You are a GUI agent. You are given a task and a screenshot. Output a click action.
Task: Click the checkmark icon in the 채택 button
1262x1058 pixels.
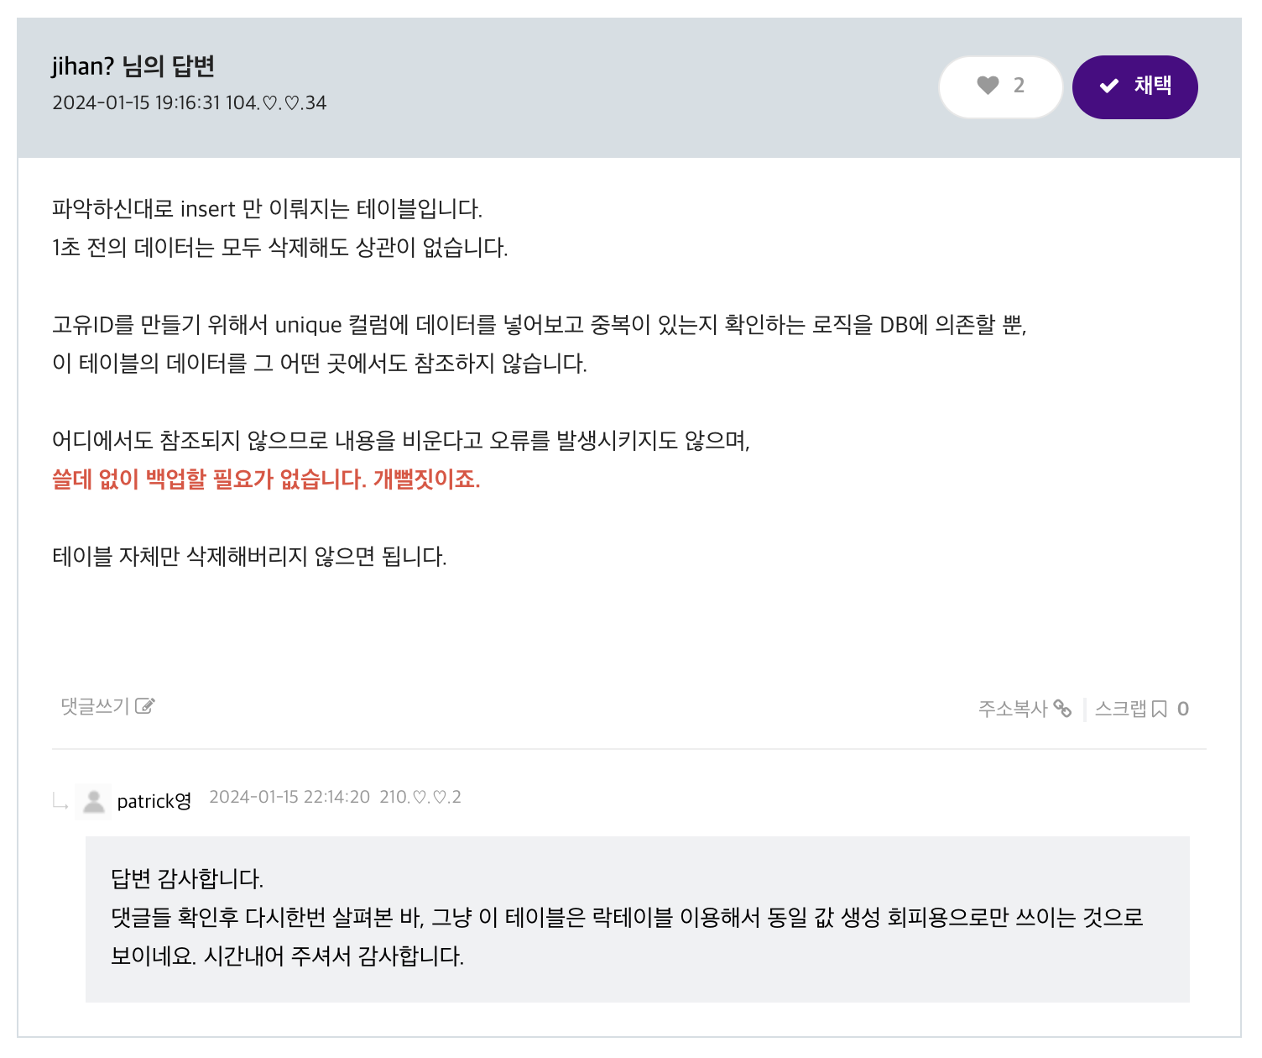click(x=1109, y=86)
